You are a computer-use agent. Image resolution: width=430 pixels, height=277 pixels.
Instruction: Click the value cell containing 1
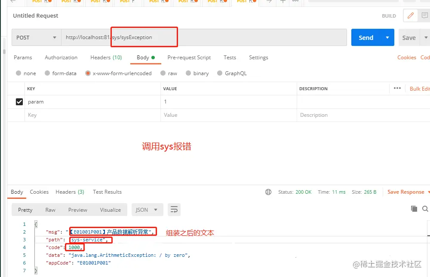(x=228, y=102)
